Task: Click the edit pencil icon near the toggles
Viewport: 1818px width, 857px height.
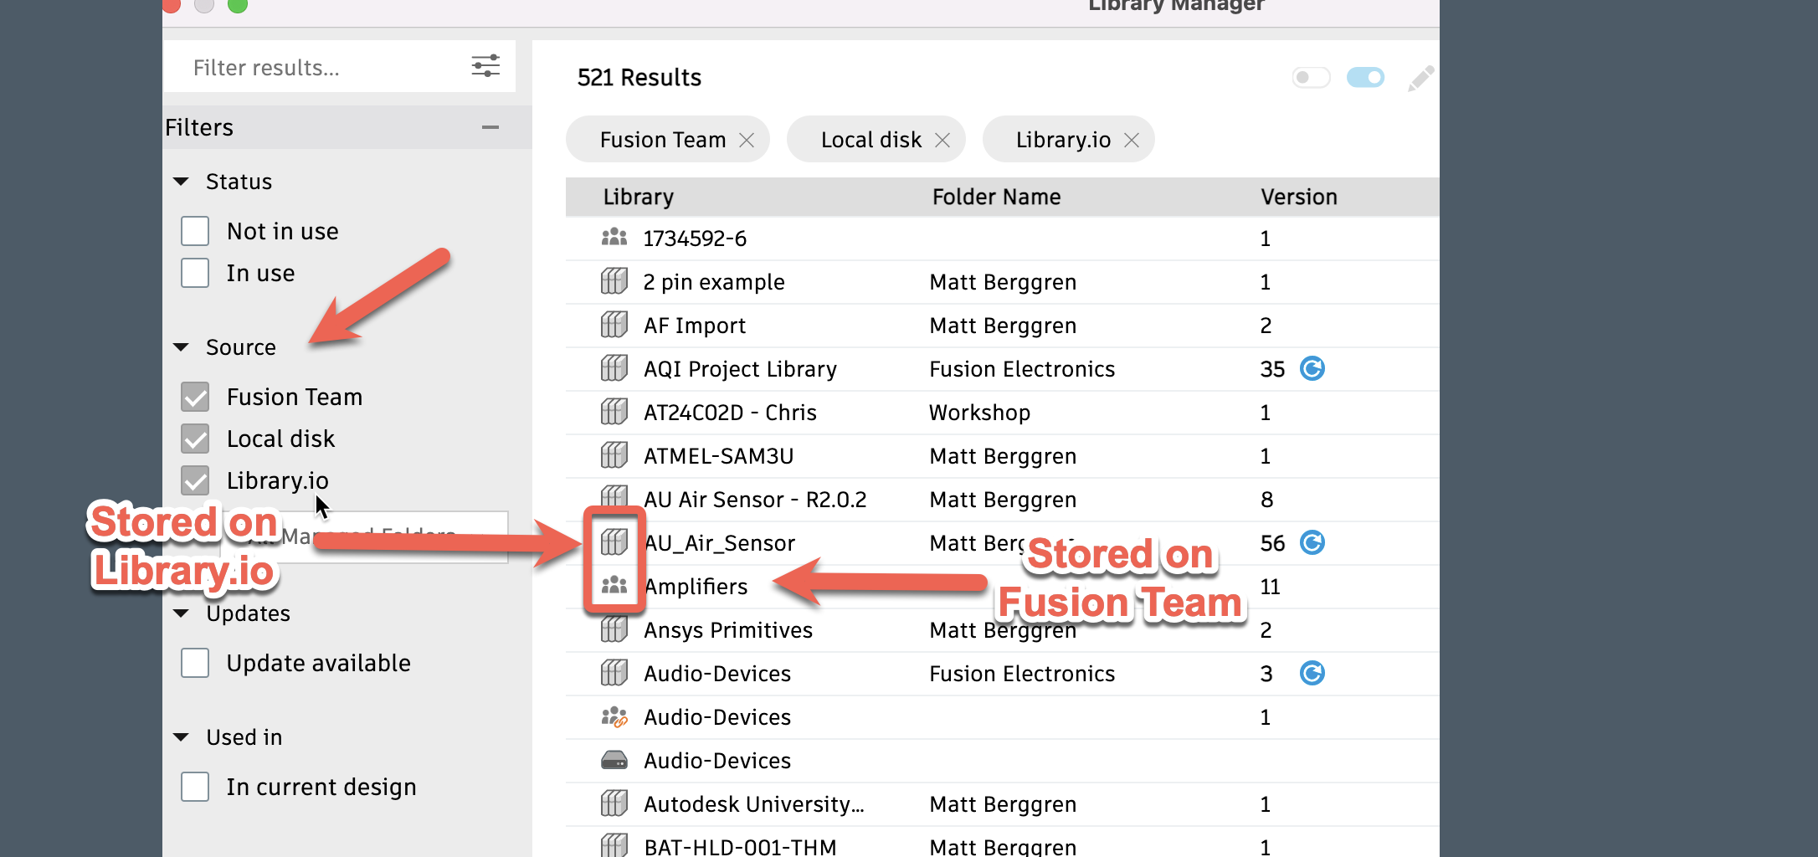Action: click(1420, 77)
